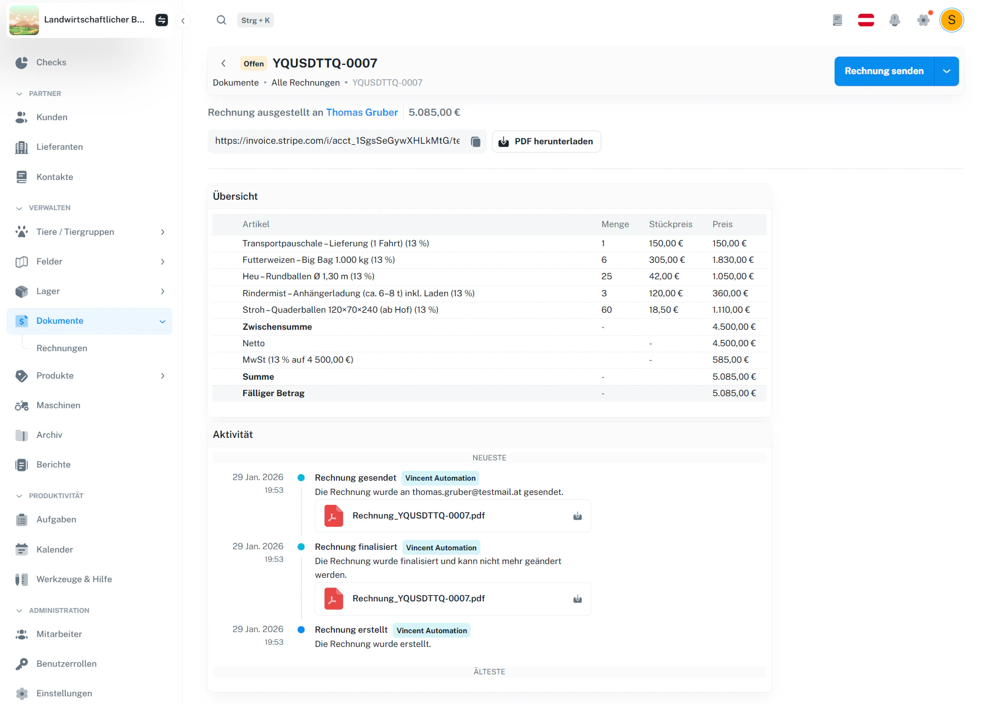Click the Strg + K shortcut badge
This screenshot has height=704, width=985.
(255, 20)
